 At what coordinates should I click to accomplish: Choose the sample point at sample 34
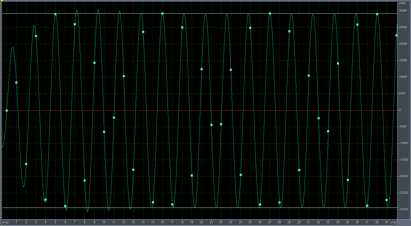[x=338, y=63]
